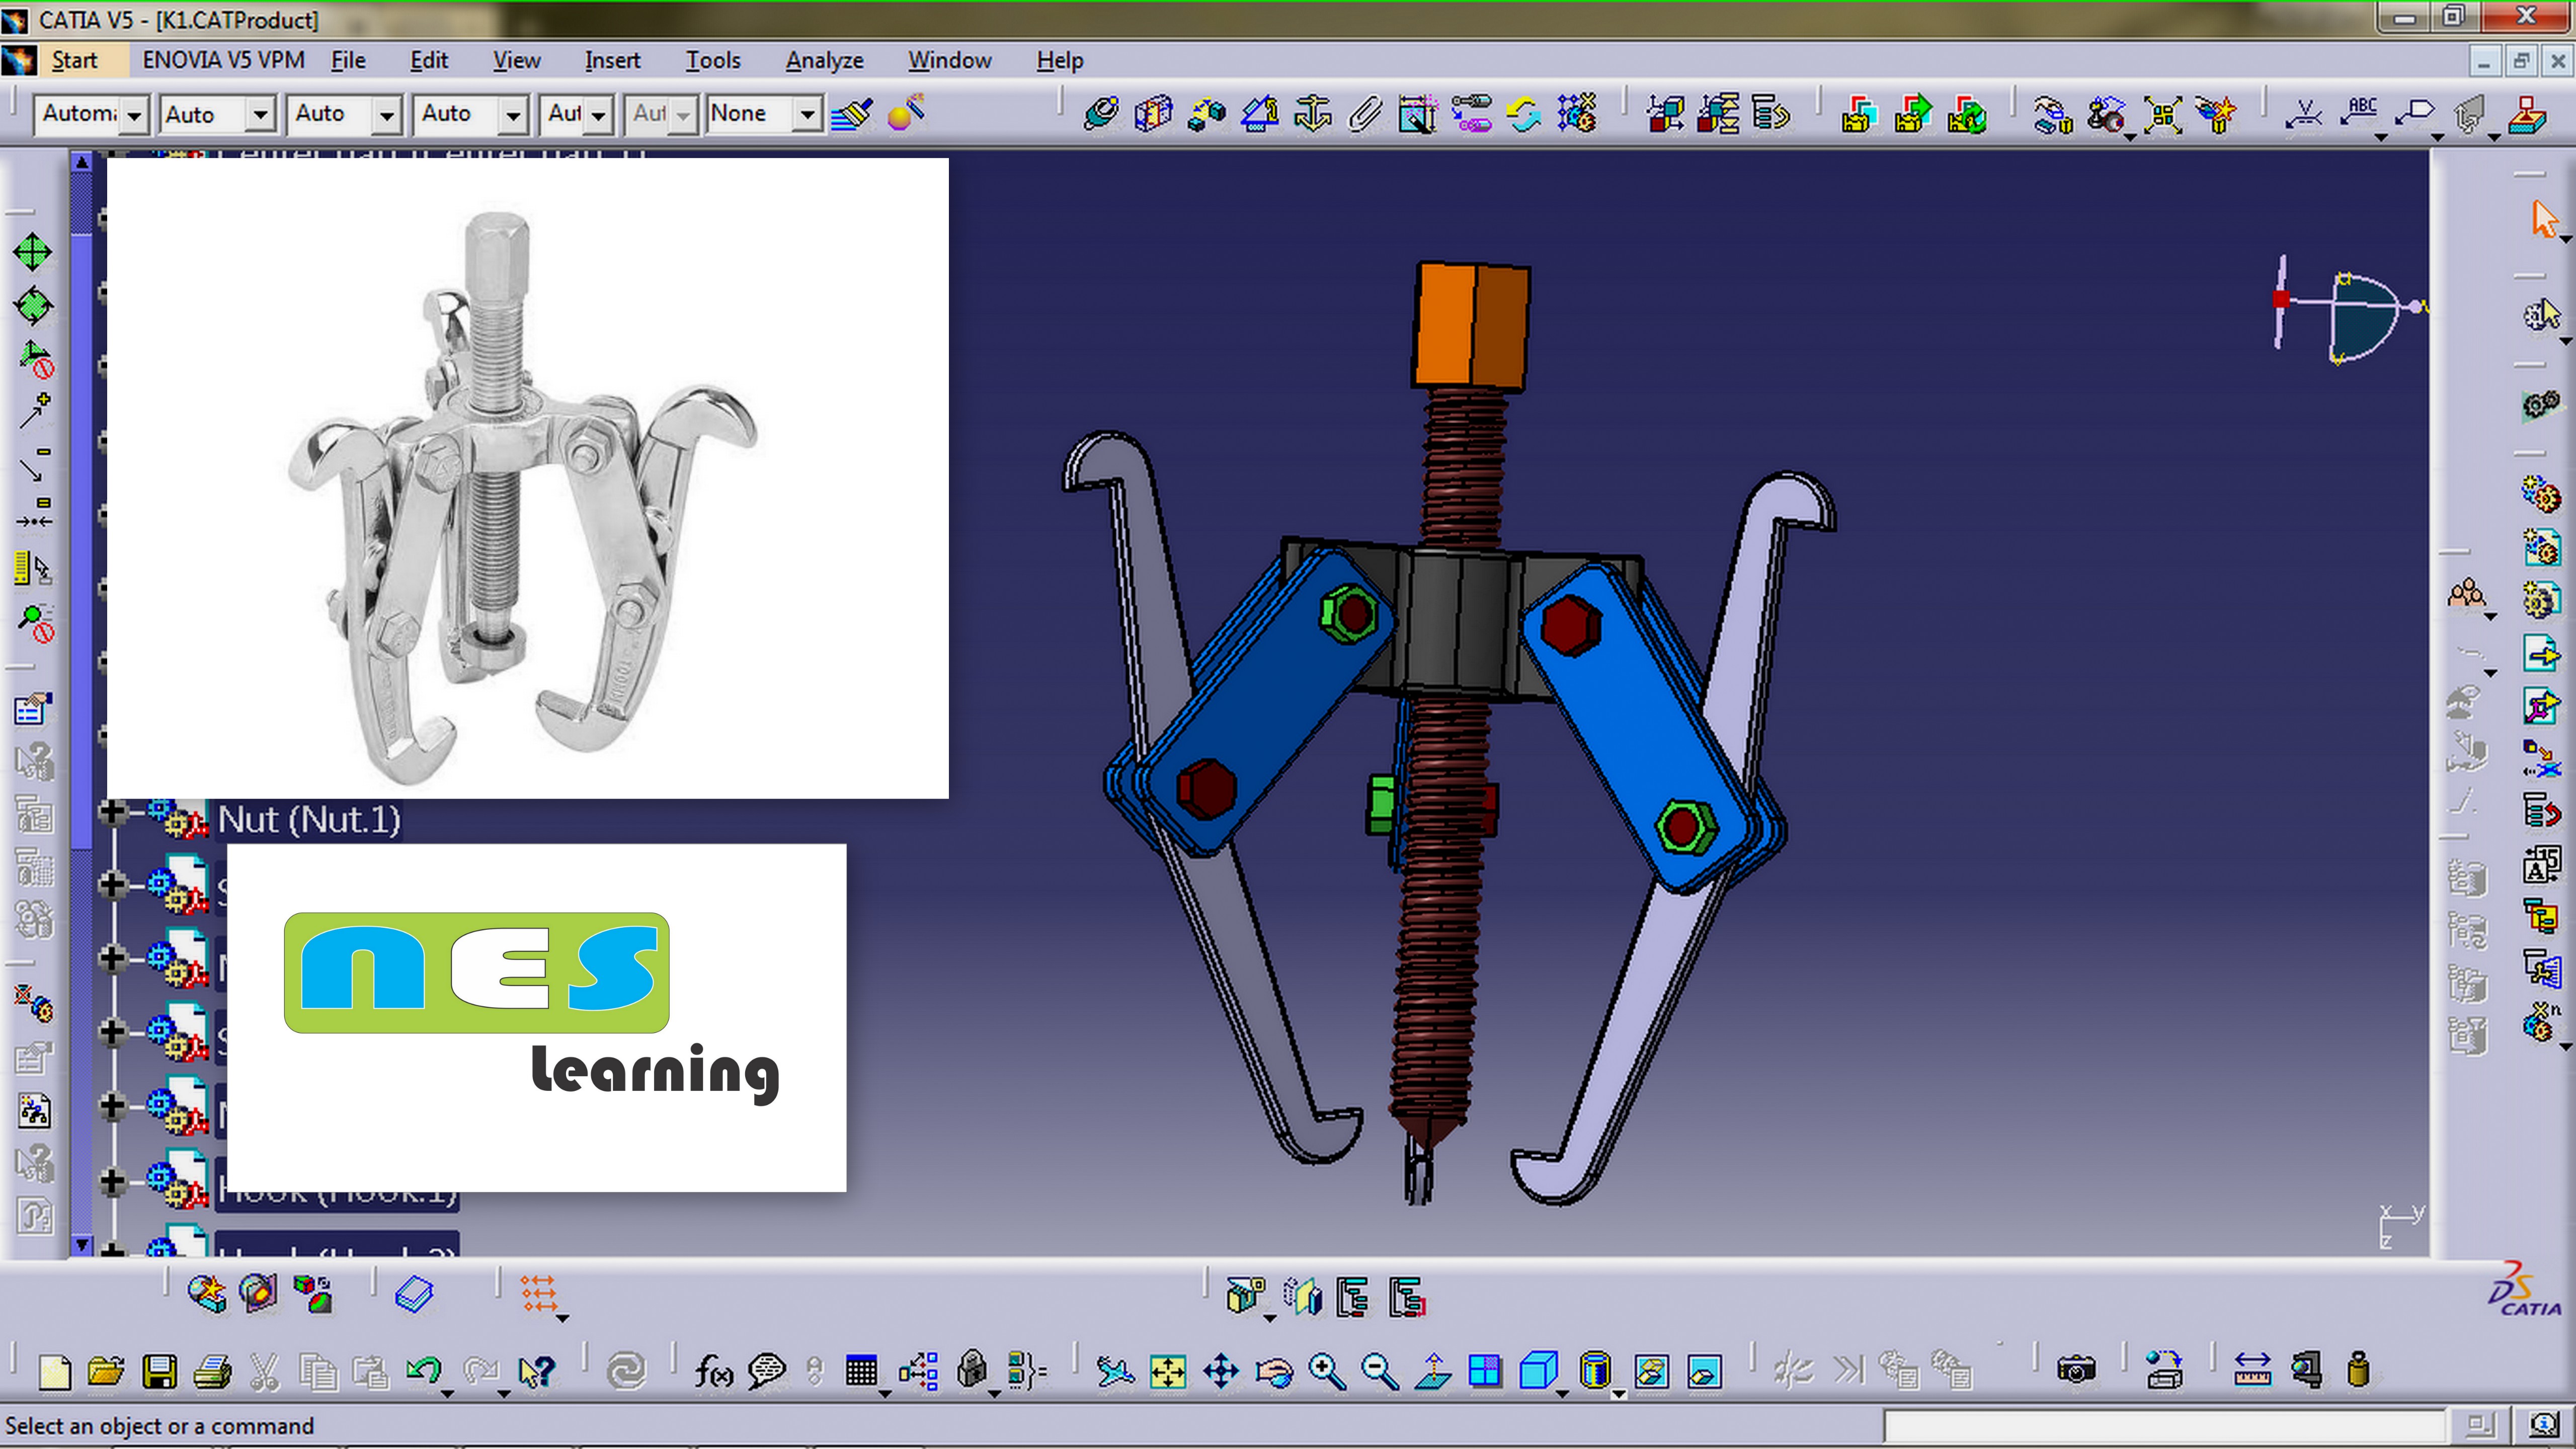2576x1449 pixels.
Task: Open the ENOVIA V5 VPM menu
Action: click(223, 60)
